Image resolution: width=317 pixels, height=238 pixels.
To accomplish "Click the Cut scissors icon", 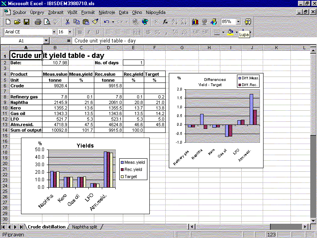I will pos(67,22).
